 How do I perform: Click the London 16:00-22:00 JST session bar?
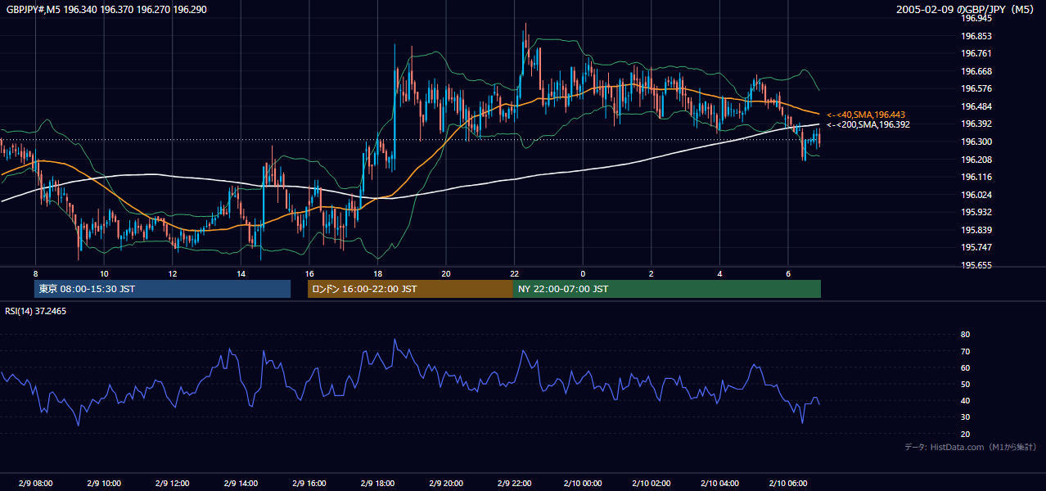pyautogui.click(x=410, y=289)
